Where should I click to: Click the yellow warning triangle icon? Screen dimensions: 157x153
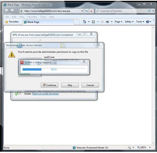(12, 54)
